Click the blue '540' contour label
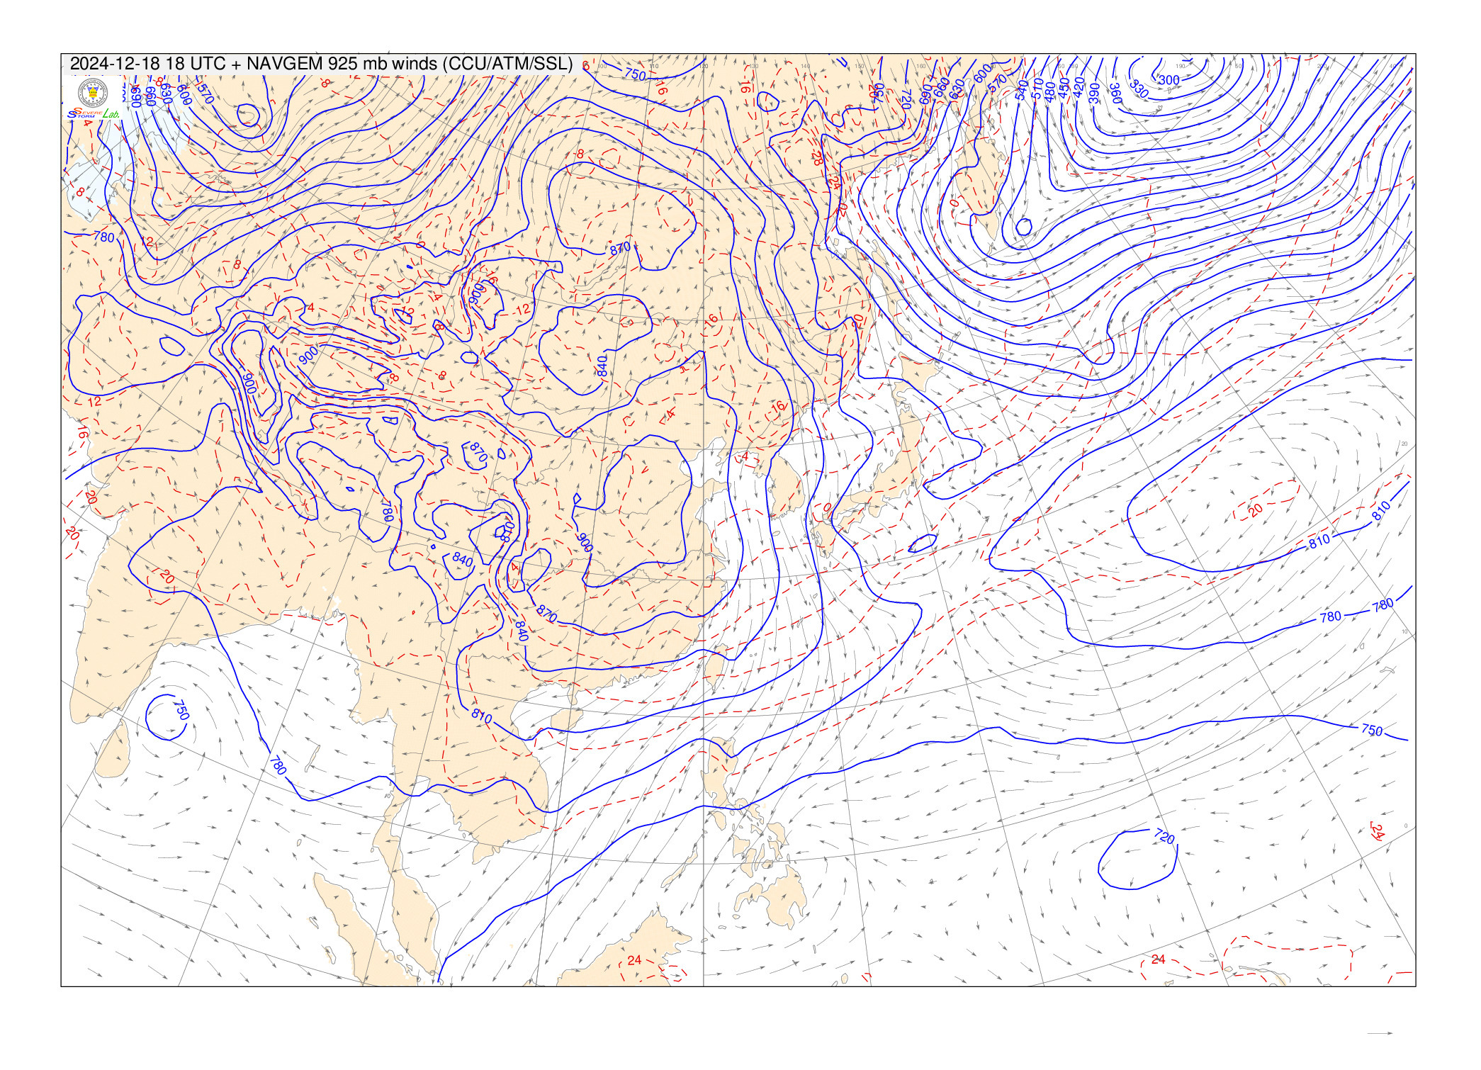Screen dimensions: 1481x1070 tap(1021, 90)
